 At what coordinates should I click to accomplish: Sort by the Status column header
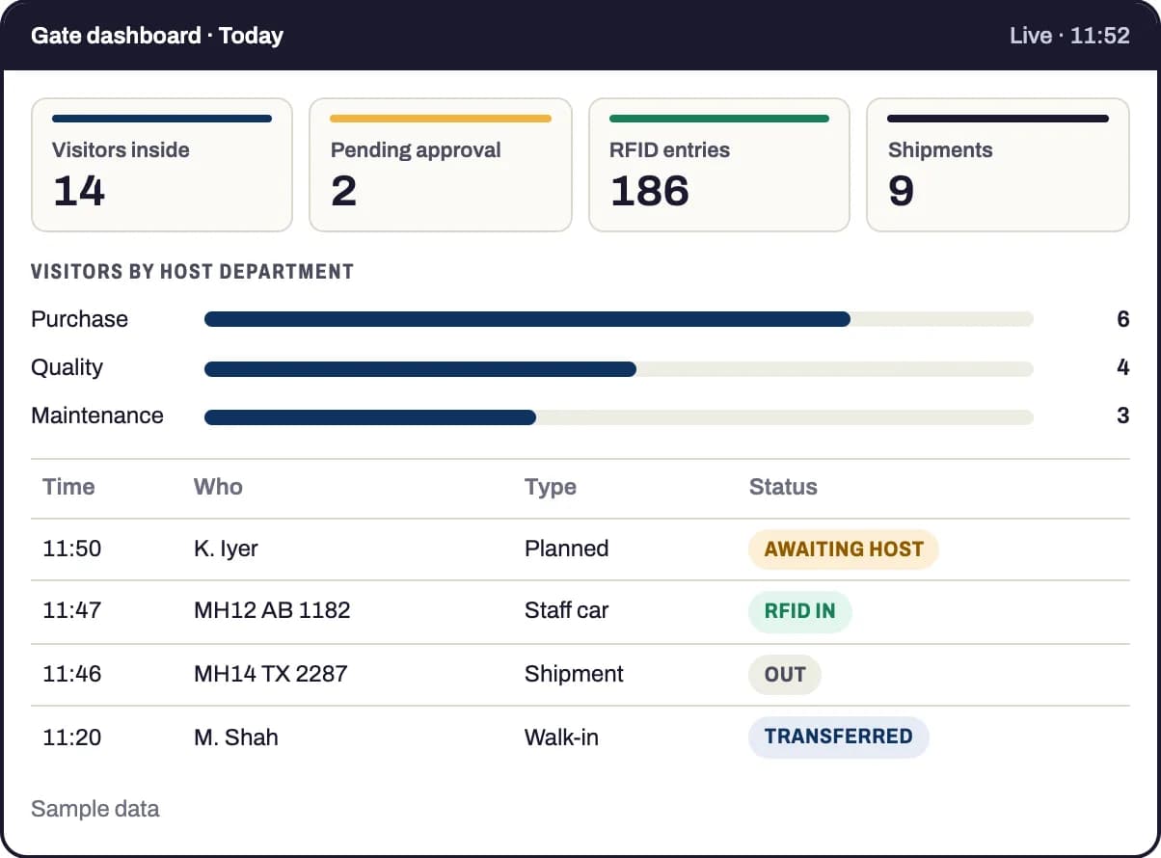[783, 487]
